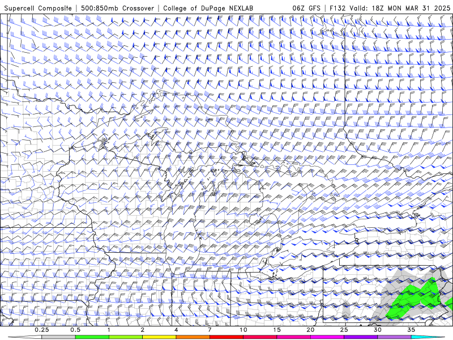
Task: Click the legend value '1'
Action: (109, 330)
